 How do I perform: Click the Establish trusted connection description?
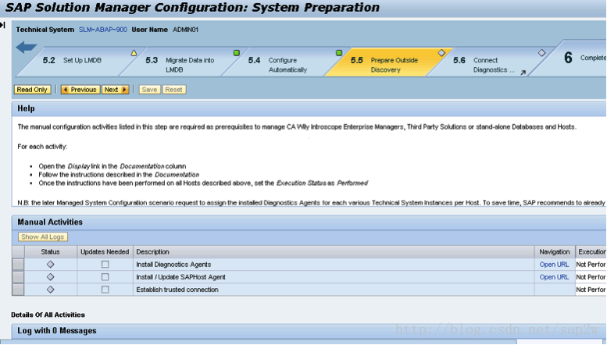tap(177, 290)
